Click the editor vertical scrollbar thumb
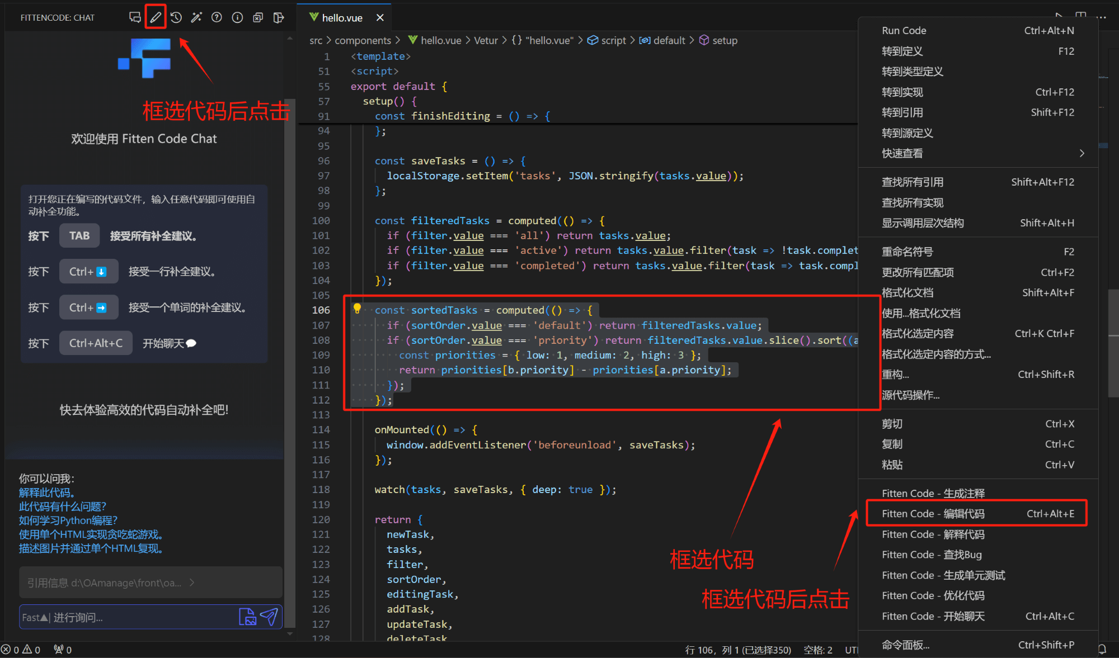The image size is (1119, 658). click(x=1113, y=343)
